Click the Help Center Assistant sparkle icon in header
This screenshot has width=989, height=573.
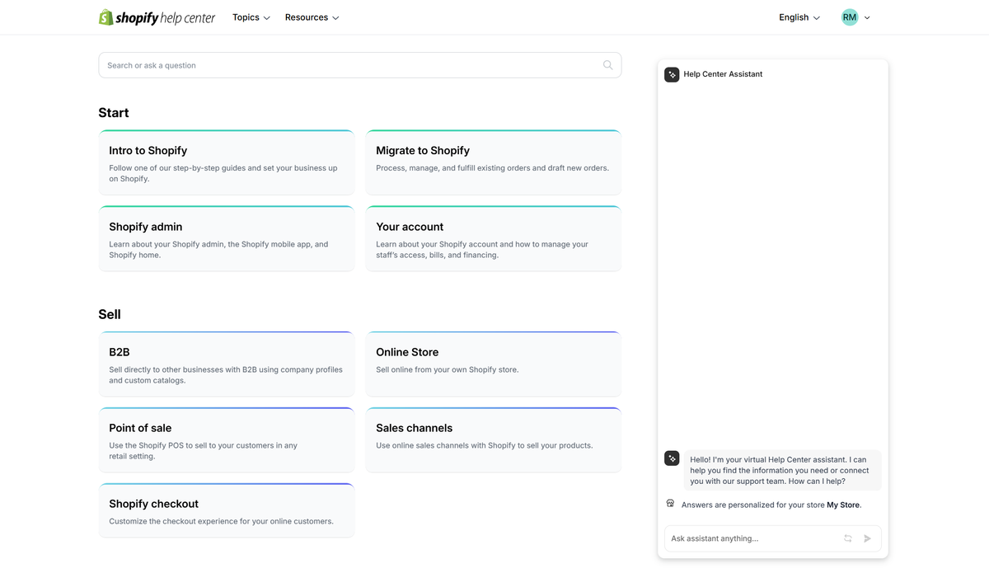coord(672,74)
